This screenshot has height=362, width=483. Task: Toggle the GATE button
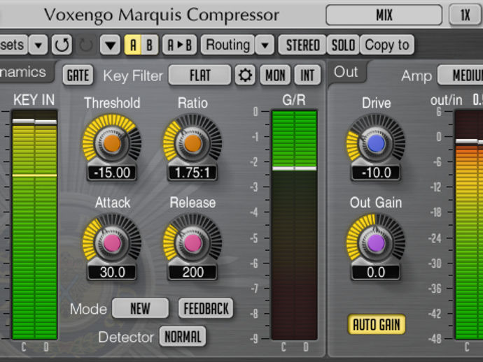78,75
